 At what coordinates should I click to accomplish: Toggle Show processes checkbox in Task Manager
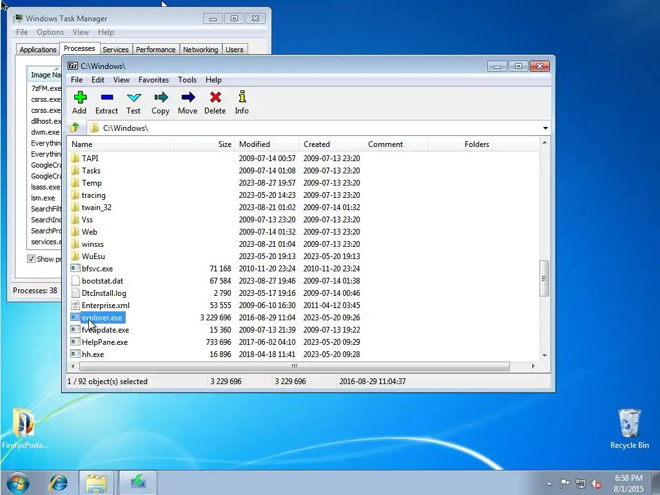click(x=31, y=258)
